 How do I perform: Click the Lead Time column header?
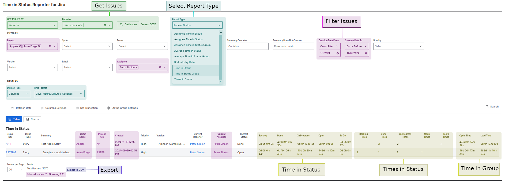point(486,136)
